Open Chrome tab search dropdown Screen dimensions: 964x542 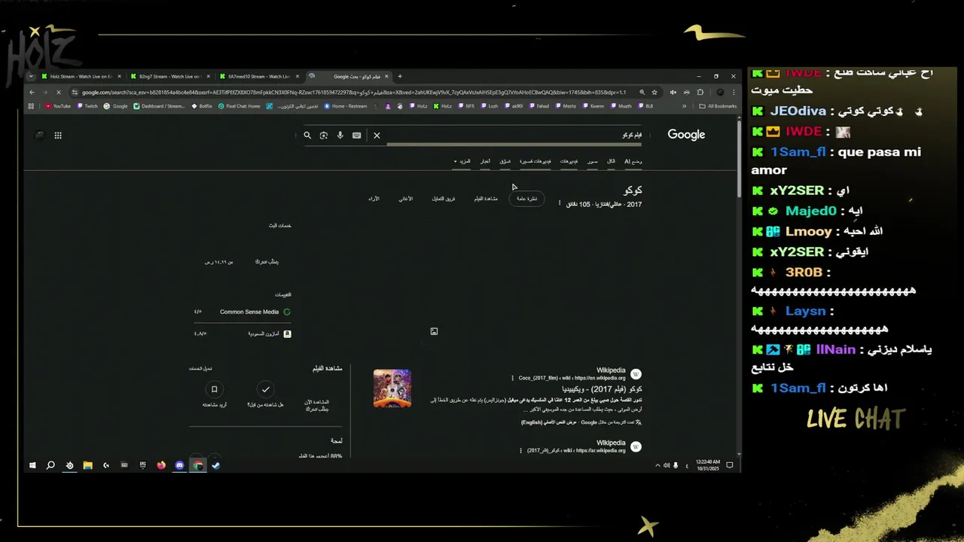[31, 76]
